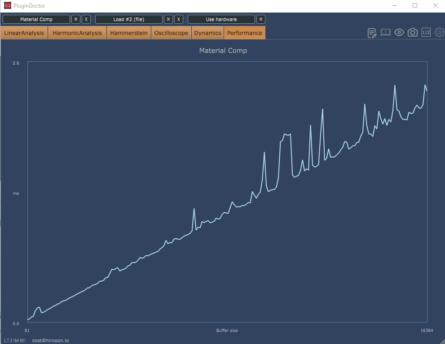Click the 16384 buffer size label

click(x=427, y=331)
